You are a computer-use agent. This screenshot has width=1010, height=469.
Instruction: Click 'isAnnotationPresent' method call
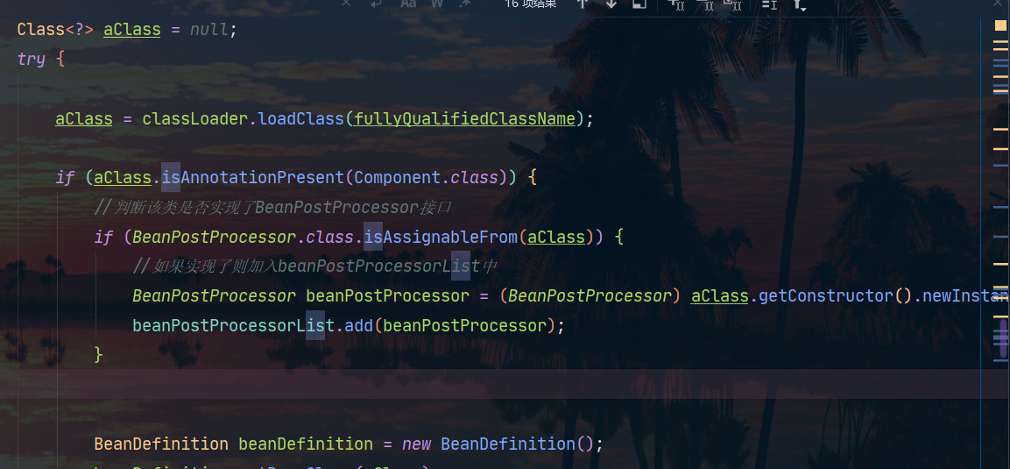pos(252,177)
